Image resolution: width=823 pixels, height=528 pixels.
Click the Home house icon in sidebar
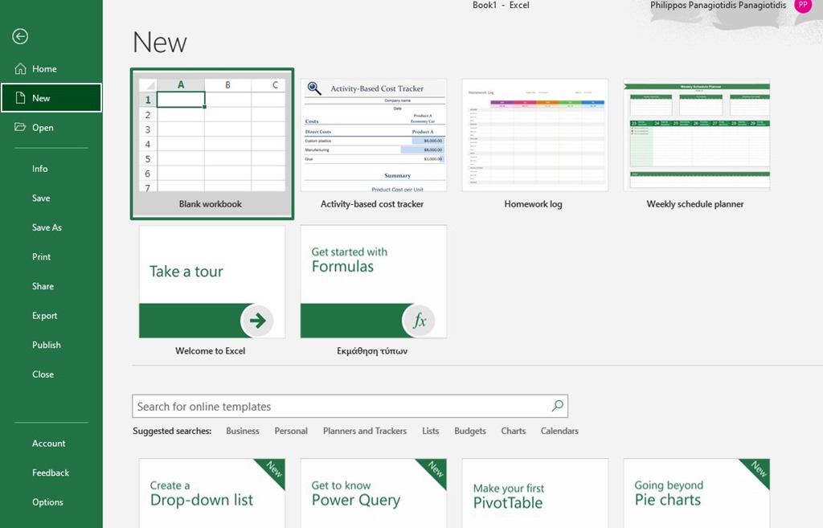(20, 69)
